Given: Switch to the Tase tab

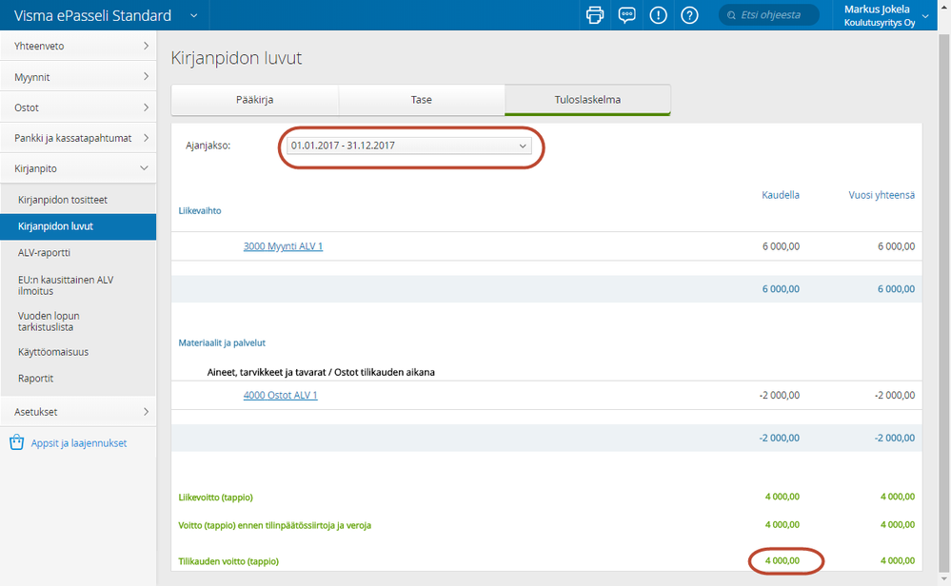Looking at the screenshot, I should point(421,99).
